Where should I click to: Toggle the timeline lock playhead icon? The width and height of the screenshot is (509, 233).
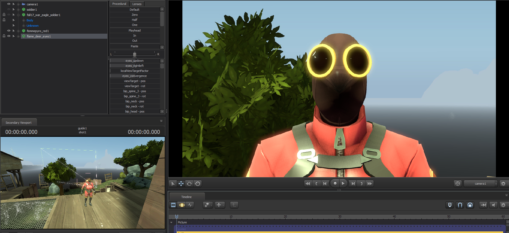(x=450, y=205)
